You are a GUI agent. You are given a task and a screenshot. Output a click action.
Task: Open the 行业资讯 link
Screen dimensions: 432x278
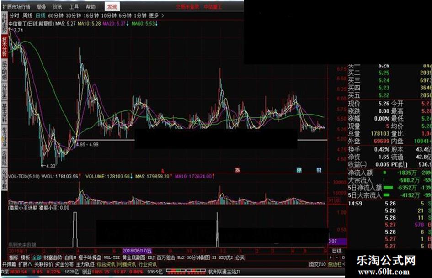point(148,264)
